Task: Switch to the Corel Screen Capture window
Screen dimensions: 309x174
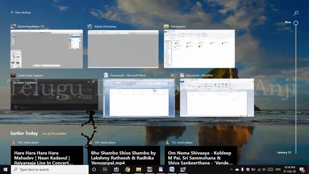Action: pos(54,95)
